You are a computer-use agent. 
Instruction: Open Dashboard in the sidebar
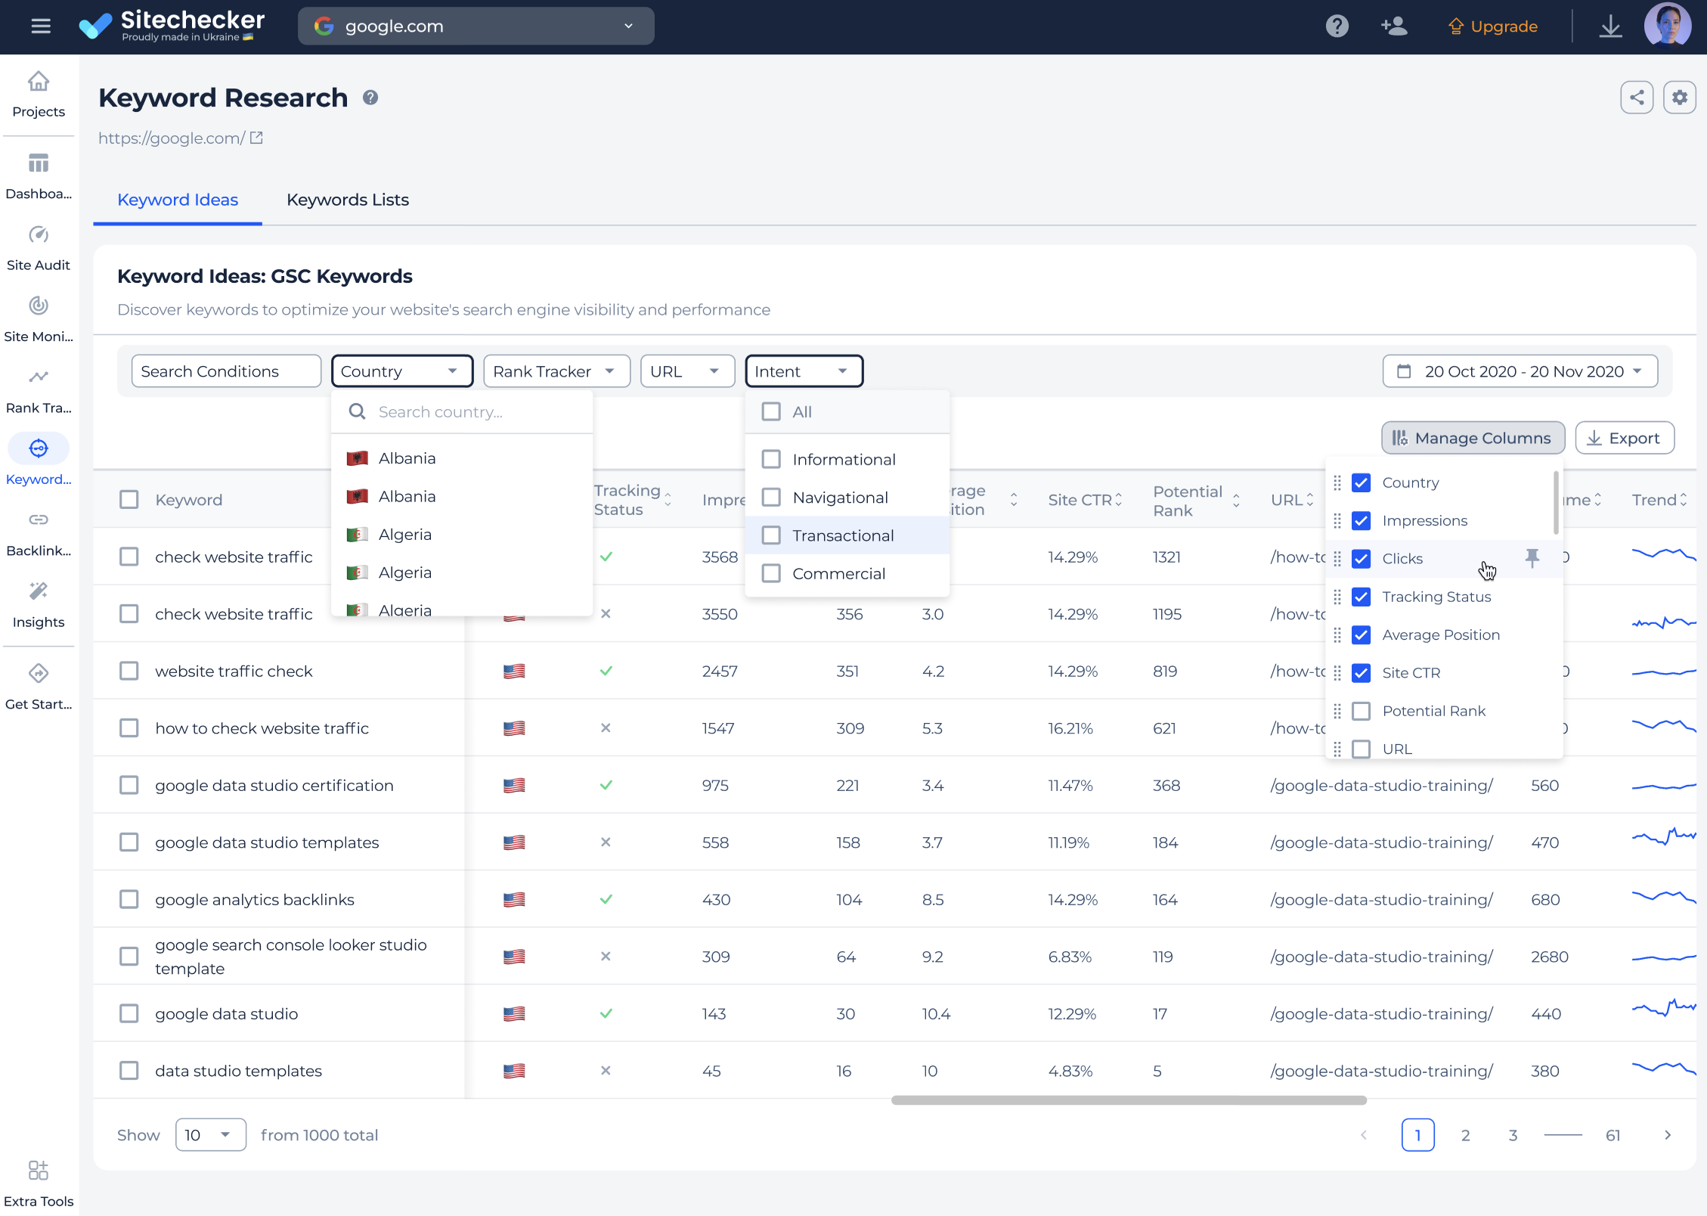(x=39, y=177)
